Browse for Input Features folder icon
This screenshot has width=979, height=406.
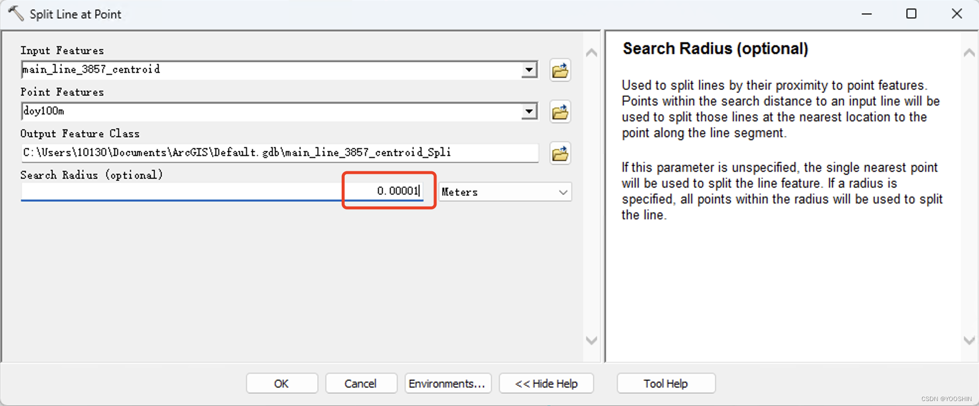560,70
